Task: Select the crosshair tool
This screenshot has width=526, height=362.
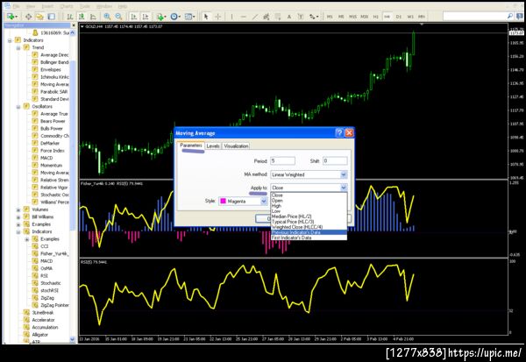Action: pos(217,17)
